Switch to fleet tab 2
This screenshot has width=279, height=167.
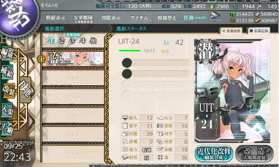(x=62, y=41)
